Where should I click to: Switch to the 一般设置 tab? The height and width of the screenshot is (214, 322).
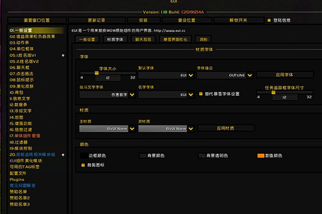click(87, 39)
